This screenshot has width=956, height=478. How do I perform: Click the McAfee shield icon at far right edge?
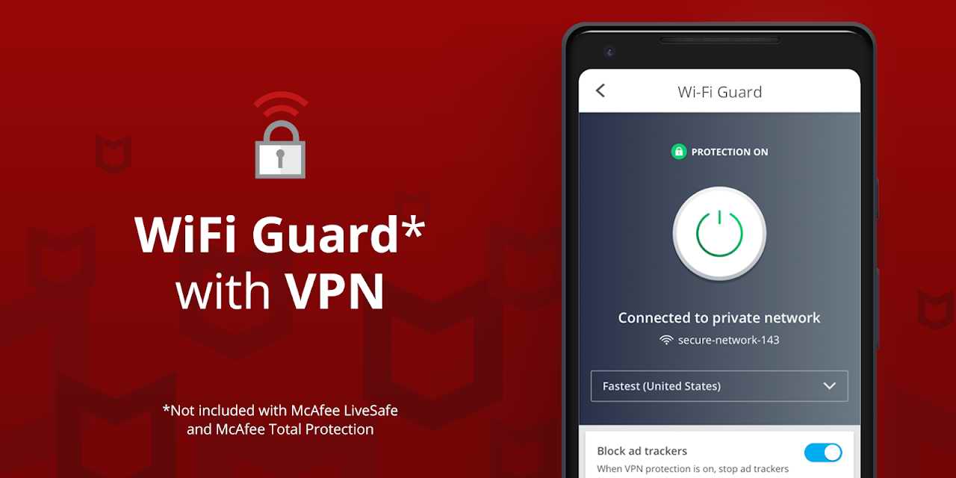click(x=936, y=309)
